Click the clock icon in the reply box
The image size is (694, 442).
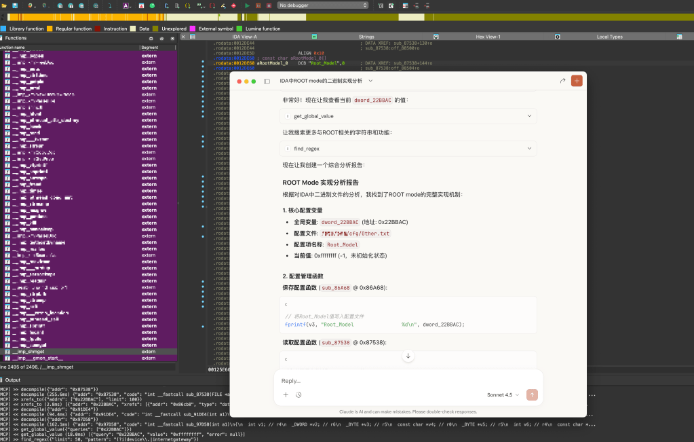(298, 394)
